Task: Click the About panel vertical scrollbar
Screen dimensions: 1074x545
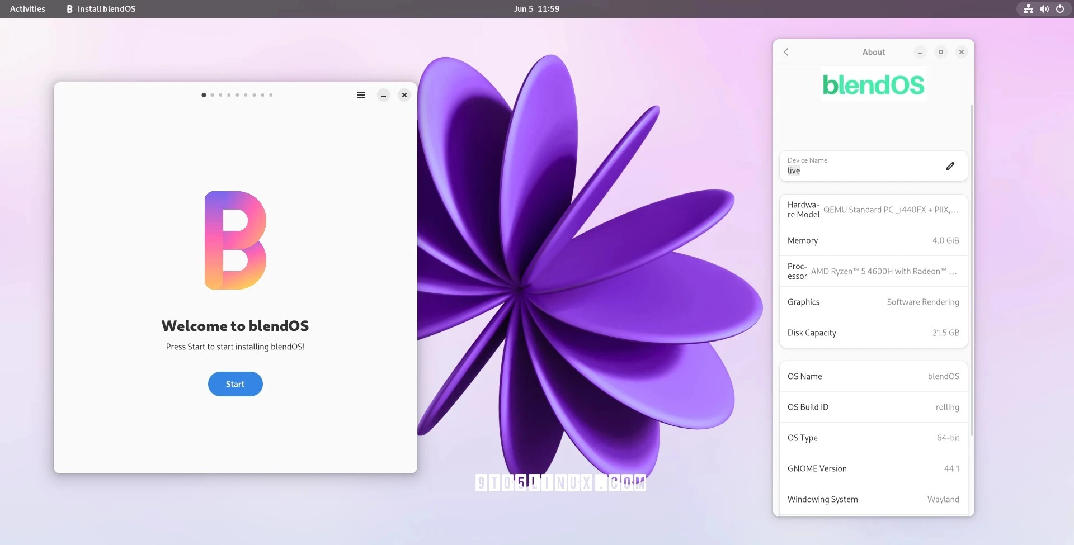Action: [972, 268]
